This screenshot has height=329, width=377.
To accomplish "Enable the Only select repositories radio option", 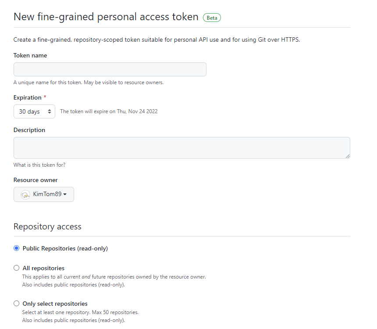I will [17, 304].
